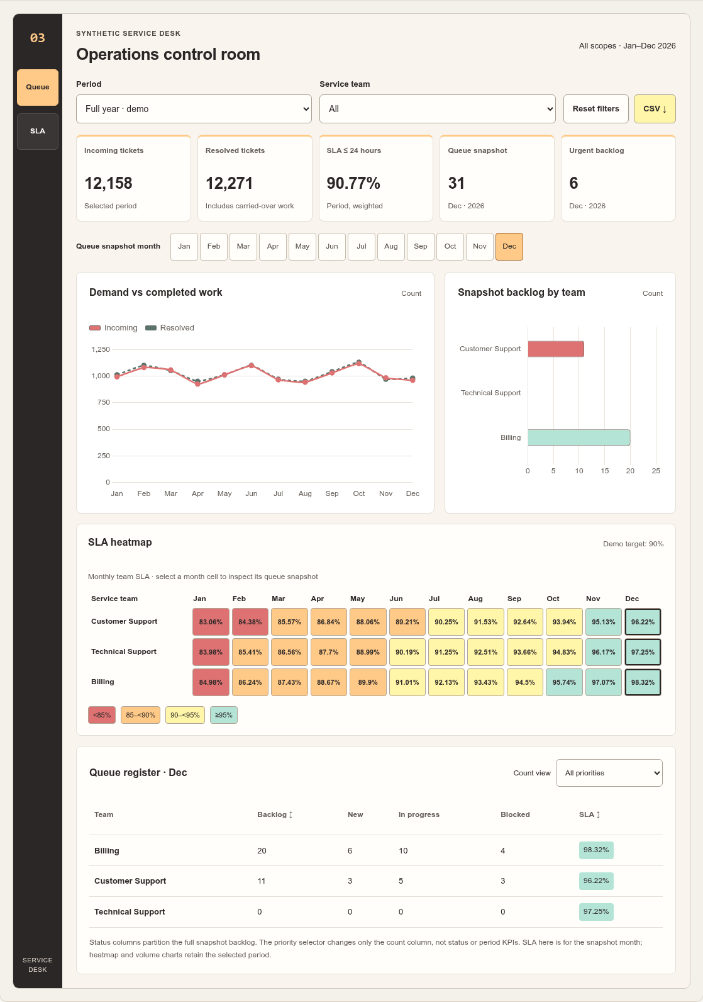Click the Customer Support backlog bar
This screenshot has height=1002, width=703.
(x=556, y=349)
